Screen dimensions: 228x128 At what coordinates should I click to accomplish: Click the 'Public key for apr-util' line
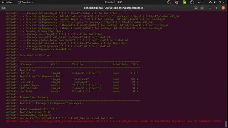67,118
